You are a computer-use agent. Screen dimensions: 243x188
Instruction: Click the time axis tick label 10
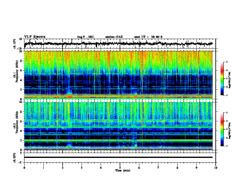pyautogui.click(x=216, y=168)
